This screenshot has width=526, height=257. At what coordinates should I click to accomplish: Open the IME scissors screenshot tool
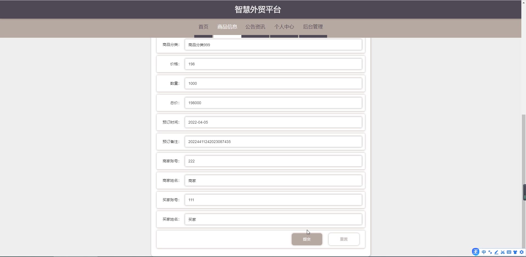pos(503,252)
